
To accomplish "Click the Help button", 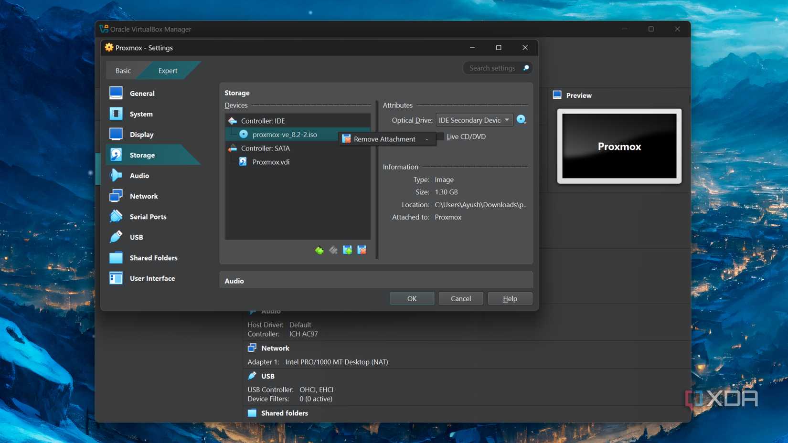I will tap(510, 298).
